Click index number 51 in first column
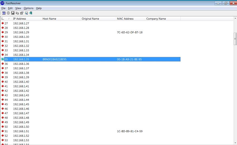Image resolution: width=237 pixels, height=145 pixels. [6, 131]
